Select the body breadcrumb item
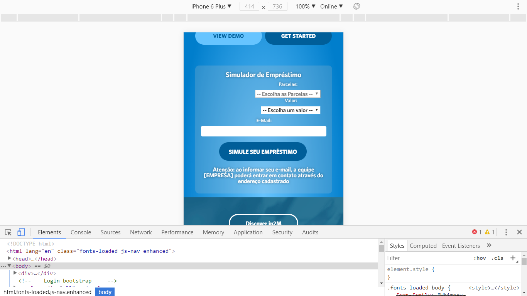This screenshot has height=296, width=527. tap(105, 292)
